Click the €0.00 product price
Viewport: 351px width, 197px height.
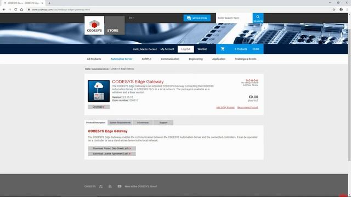click(253, 97)
